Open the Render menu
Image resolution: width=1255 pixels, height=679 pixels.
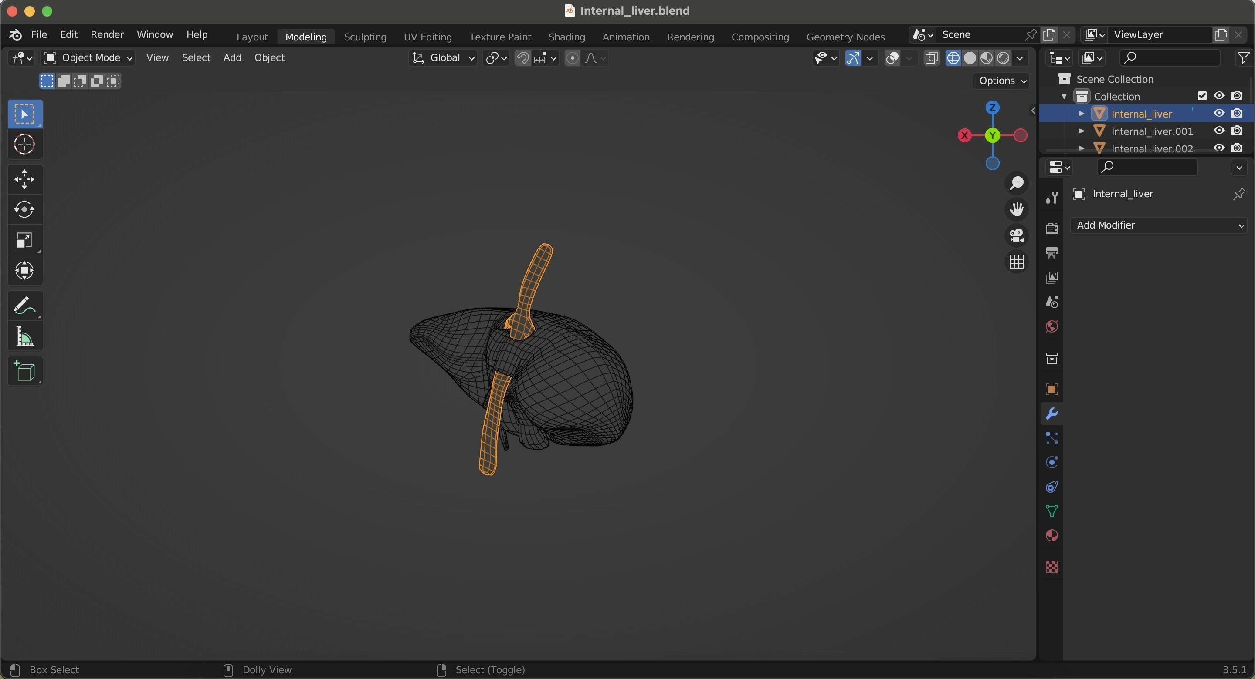pyautogui.click(x=107, y=34)
